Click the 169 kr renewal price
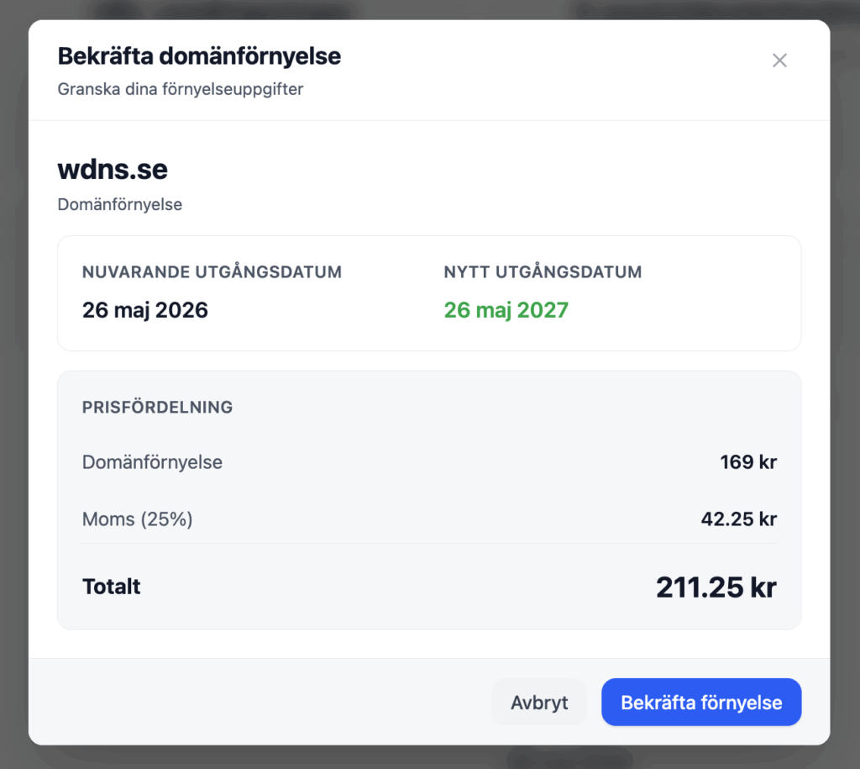The image size is (860, 769). coord(747,462)
